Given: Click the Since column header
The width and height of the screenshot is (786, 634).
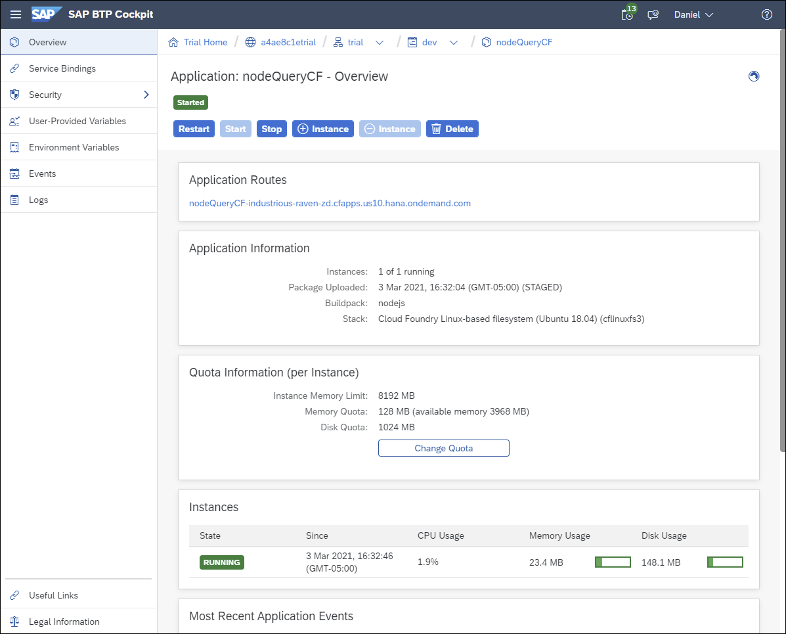Looking at the screenshot, I should 317,535.
